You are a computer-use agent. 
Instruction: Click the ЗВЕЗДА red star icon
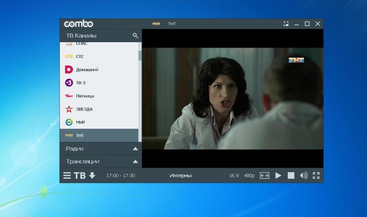(x=69, y=109)
